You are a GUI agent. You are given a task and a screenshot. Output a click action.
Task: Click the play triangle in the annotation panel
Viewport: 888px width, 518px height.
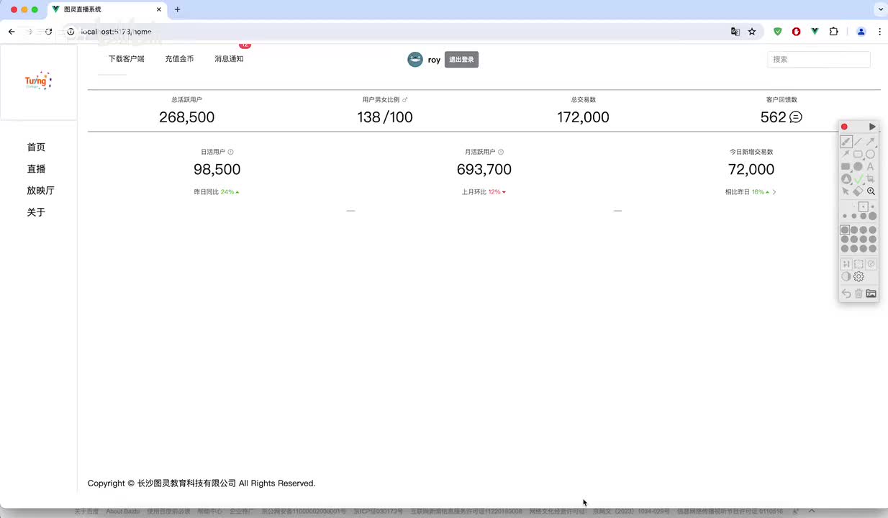point(872,127)
